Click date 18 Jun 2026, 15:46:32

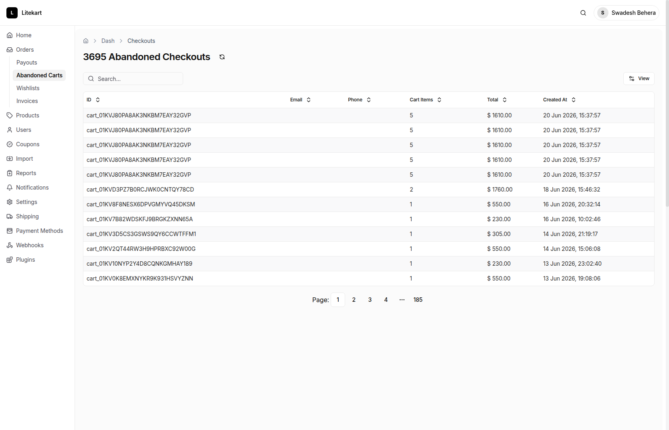pyautogui.click(x=572, y=190)
